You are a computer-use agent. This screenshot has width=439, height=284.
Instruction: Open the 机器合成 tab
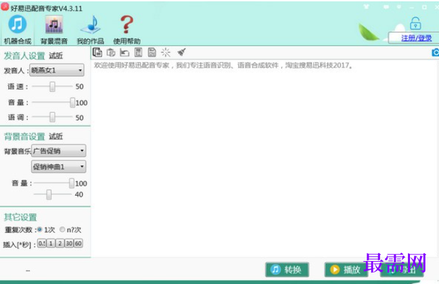click(18, 30)
